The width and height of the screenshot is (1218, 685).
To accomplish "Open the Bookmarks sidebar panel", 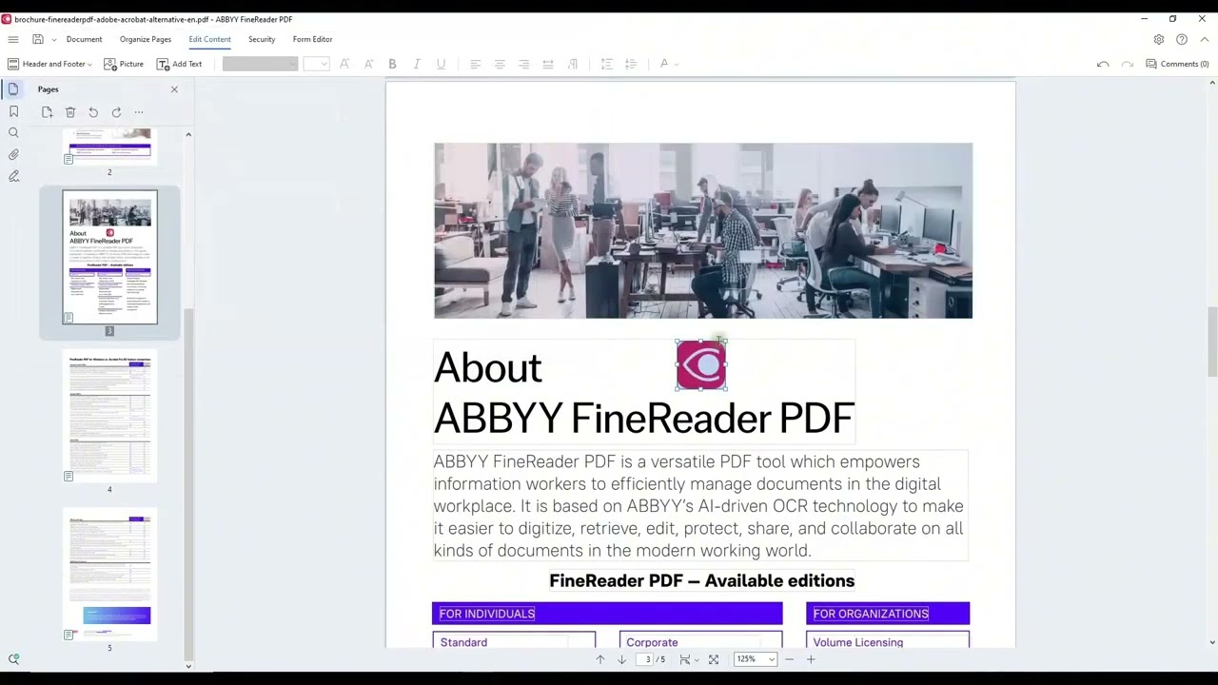I will pos(13,111).
